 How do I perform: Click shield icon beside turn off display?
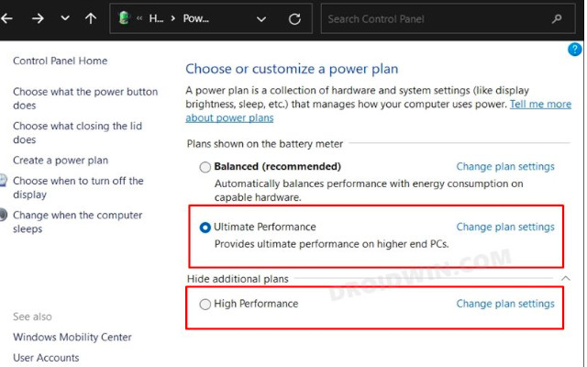tap(5, 182)
